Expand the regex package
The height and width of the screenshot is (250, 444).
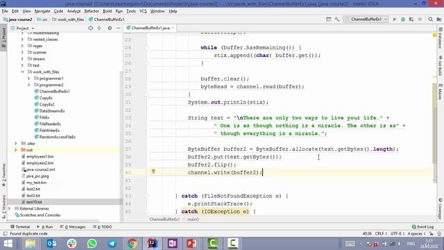pos(22,46)
